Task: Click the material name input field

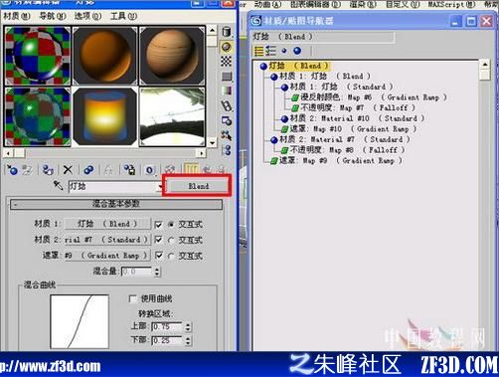Action: [x=112, y=187]
